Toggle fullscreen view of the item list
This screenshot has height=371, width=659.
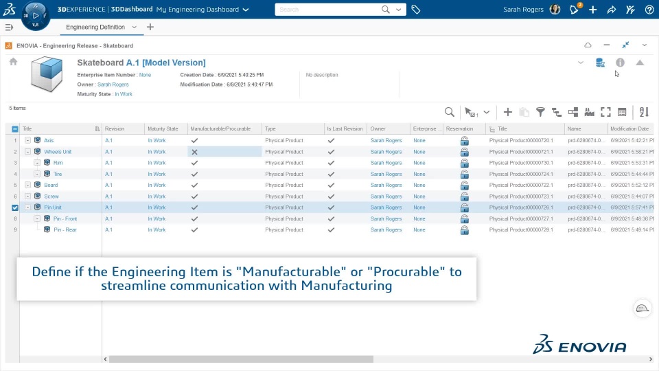(x=605, y=112)
